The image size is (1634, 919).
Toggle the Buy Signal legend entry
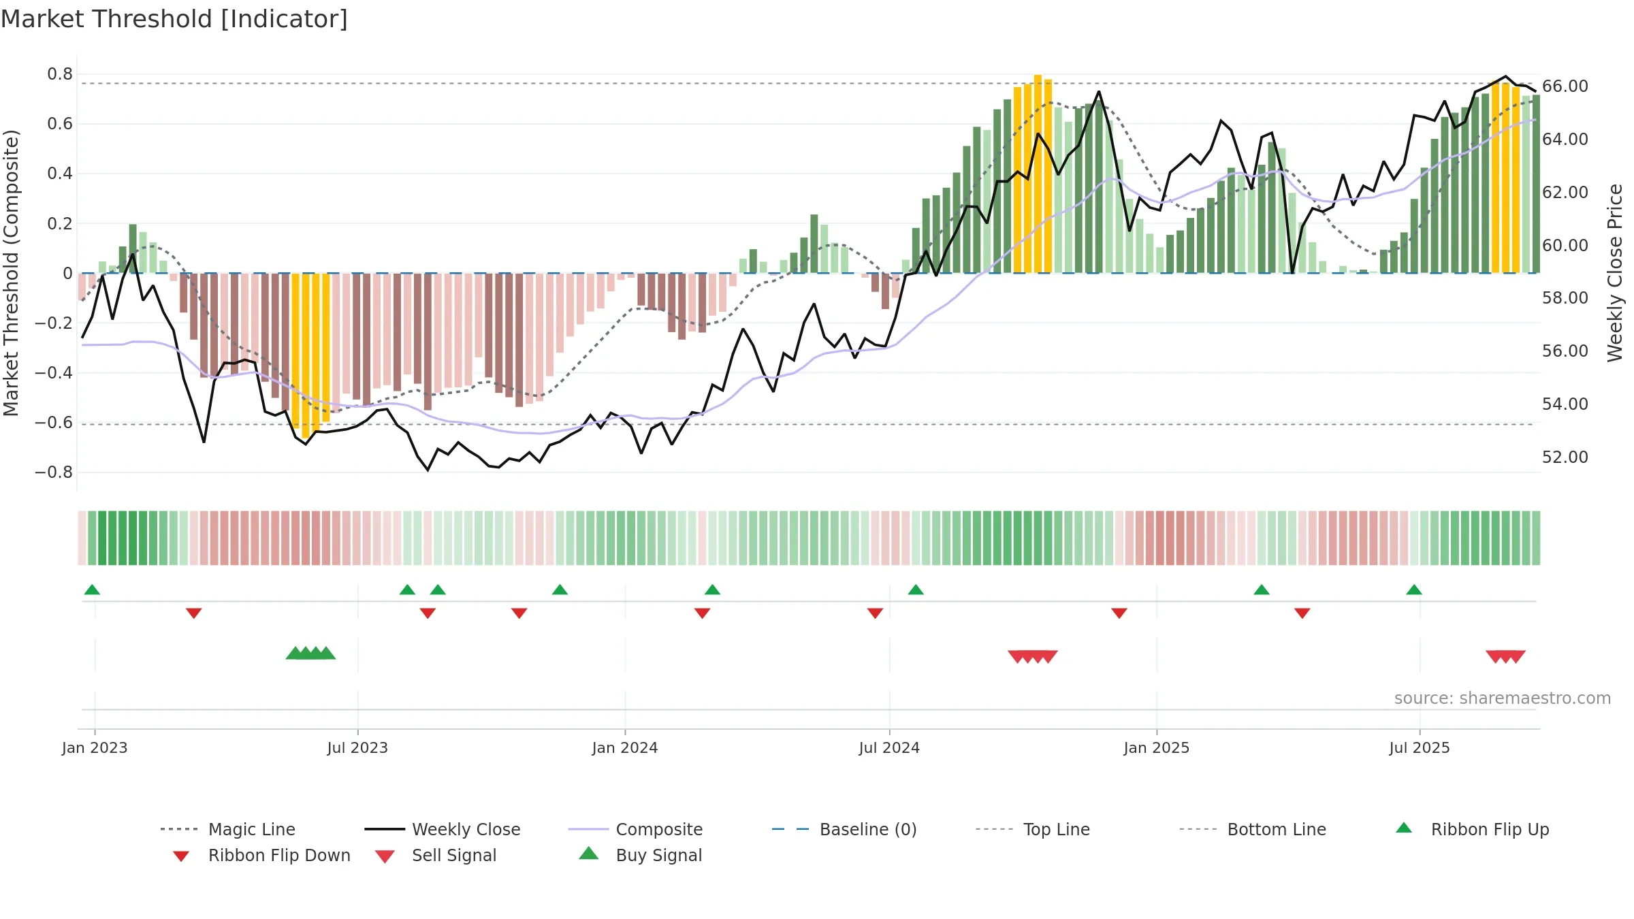pos(640,855)
